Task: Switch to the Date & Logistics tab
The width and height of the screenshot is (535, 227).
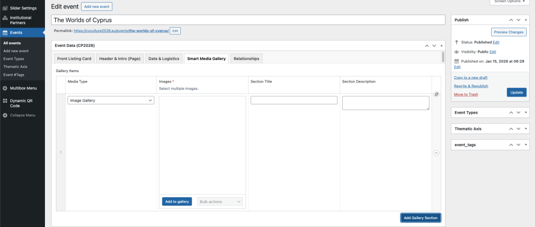Action: [164, 59]
